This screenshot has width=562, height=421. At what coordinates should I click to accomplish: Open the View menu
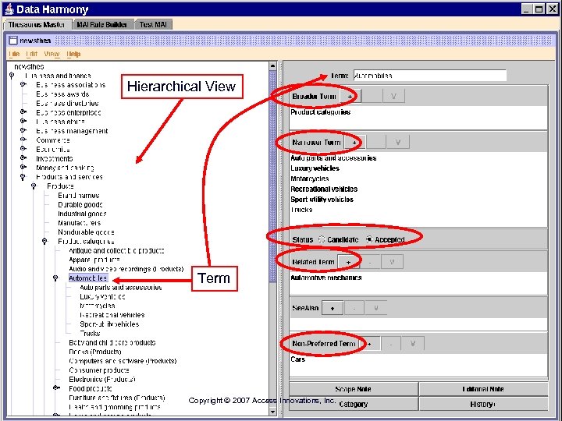[x=52, y=54]
